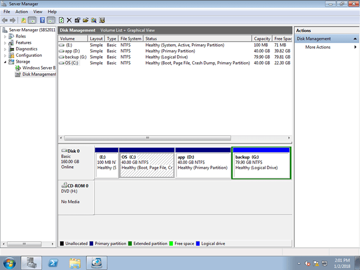Select the OS (C:) partition block
Screen dimensions: 360x270
coord(147,163)
